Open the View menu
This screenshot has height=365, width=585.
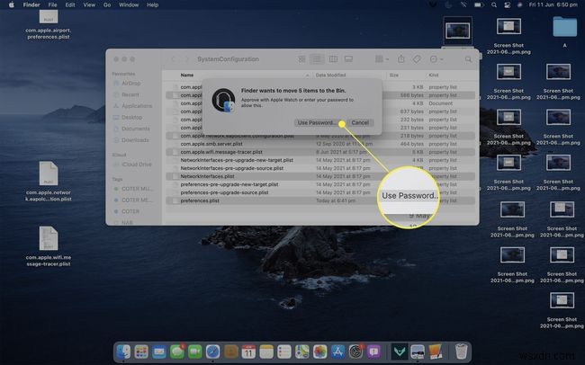click(x=89, y=4)
